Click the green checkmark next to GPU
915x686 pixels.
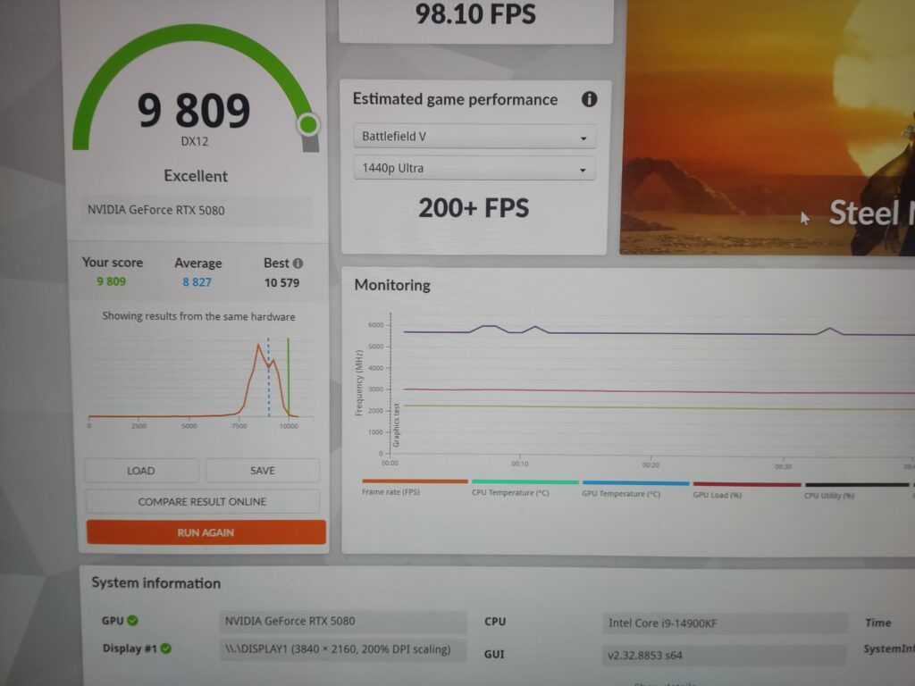tap(132, 621)
